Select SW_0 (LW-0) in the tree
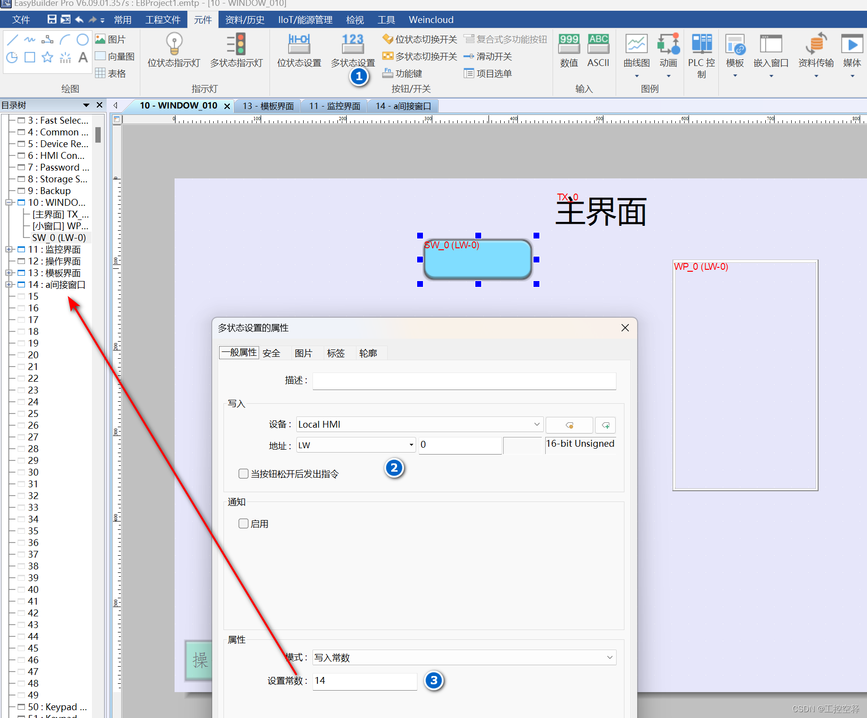The image size is (867, 718). (x=59, y=238)
